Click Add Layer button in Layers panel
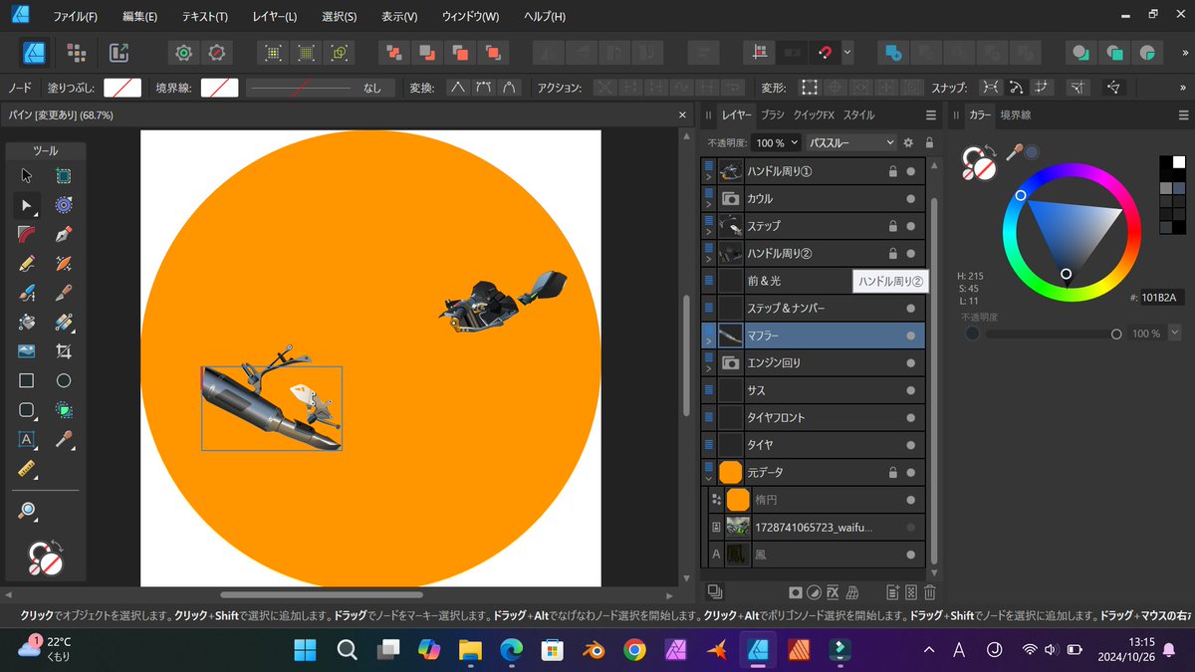 coord(891,592)
